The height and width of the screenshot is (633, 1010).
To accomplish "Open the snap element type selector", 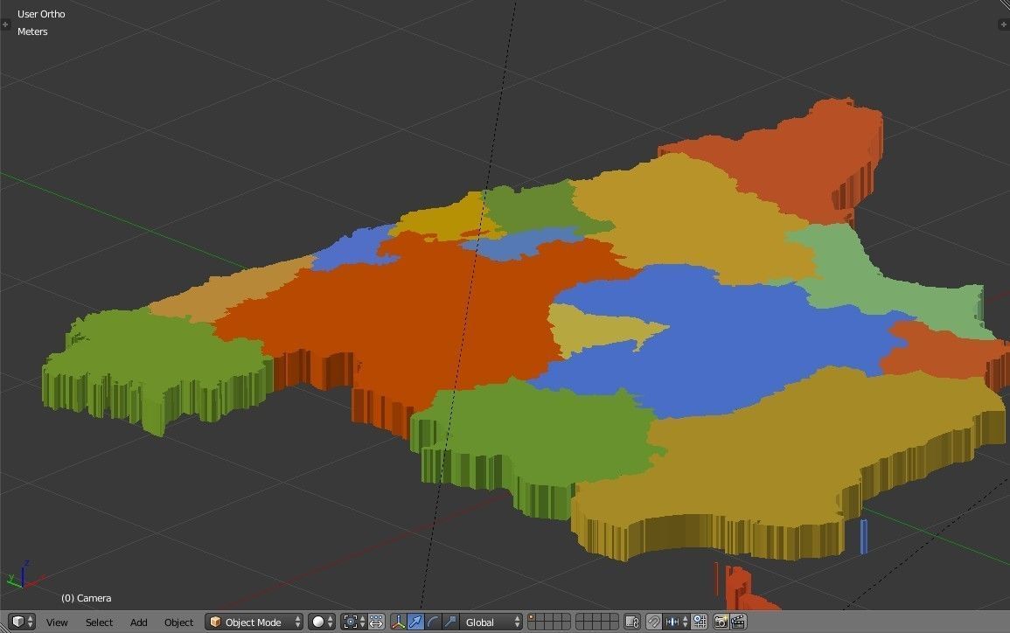I will pos(676,622).
